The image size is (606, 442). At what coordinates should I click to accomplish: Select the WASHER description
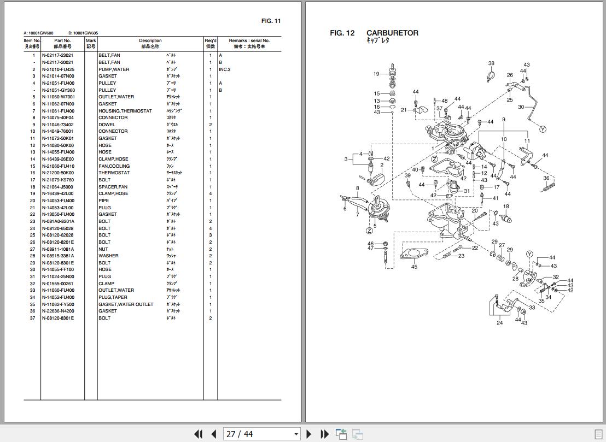tap(108, 256)
